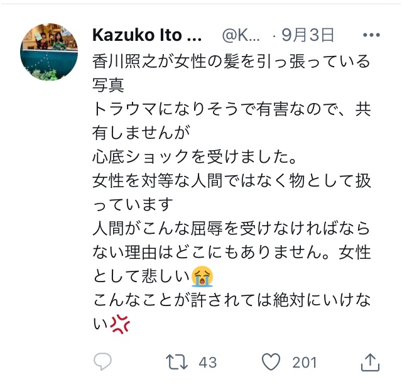Tap the line 心底ショックを受けました
The height and width of the screenshot is (384, 402).
(195, 156)
